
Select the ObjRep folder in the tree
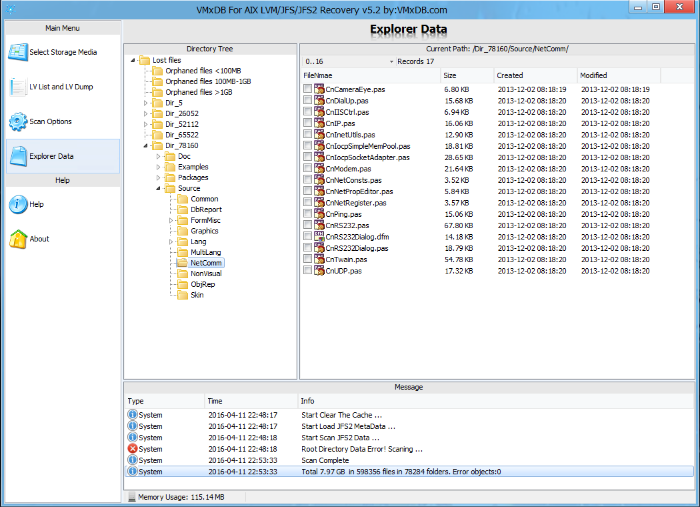click(203, 285)
